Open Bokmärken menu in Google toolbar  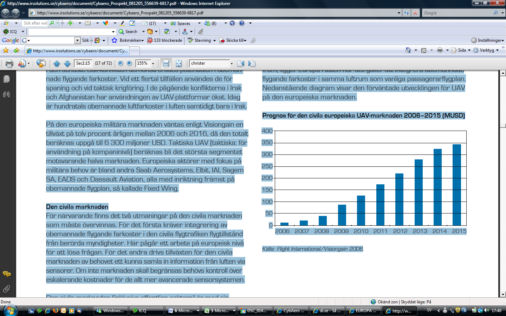(128, 40)
